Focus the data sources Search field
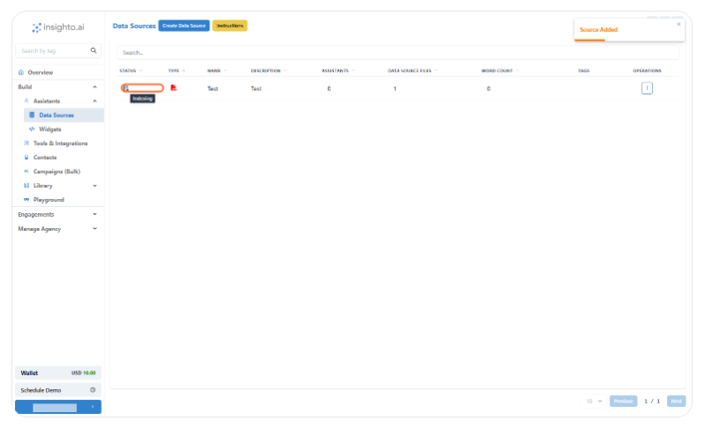The image size is (705, 436). click(398, 53)
